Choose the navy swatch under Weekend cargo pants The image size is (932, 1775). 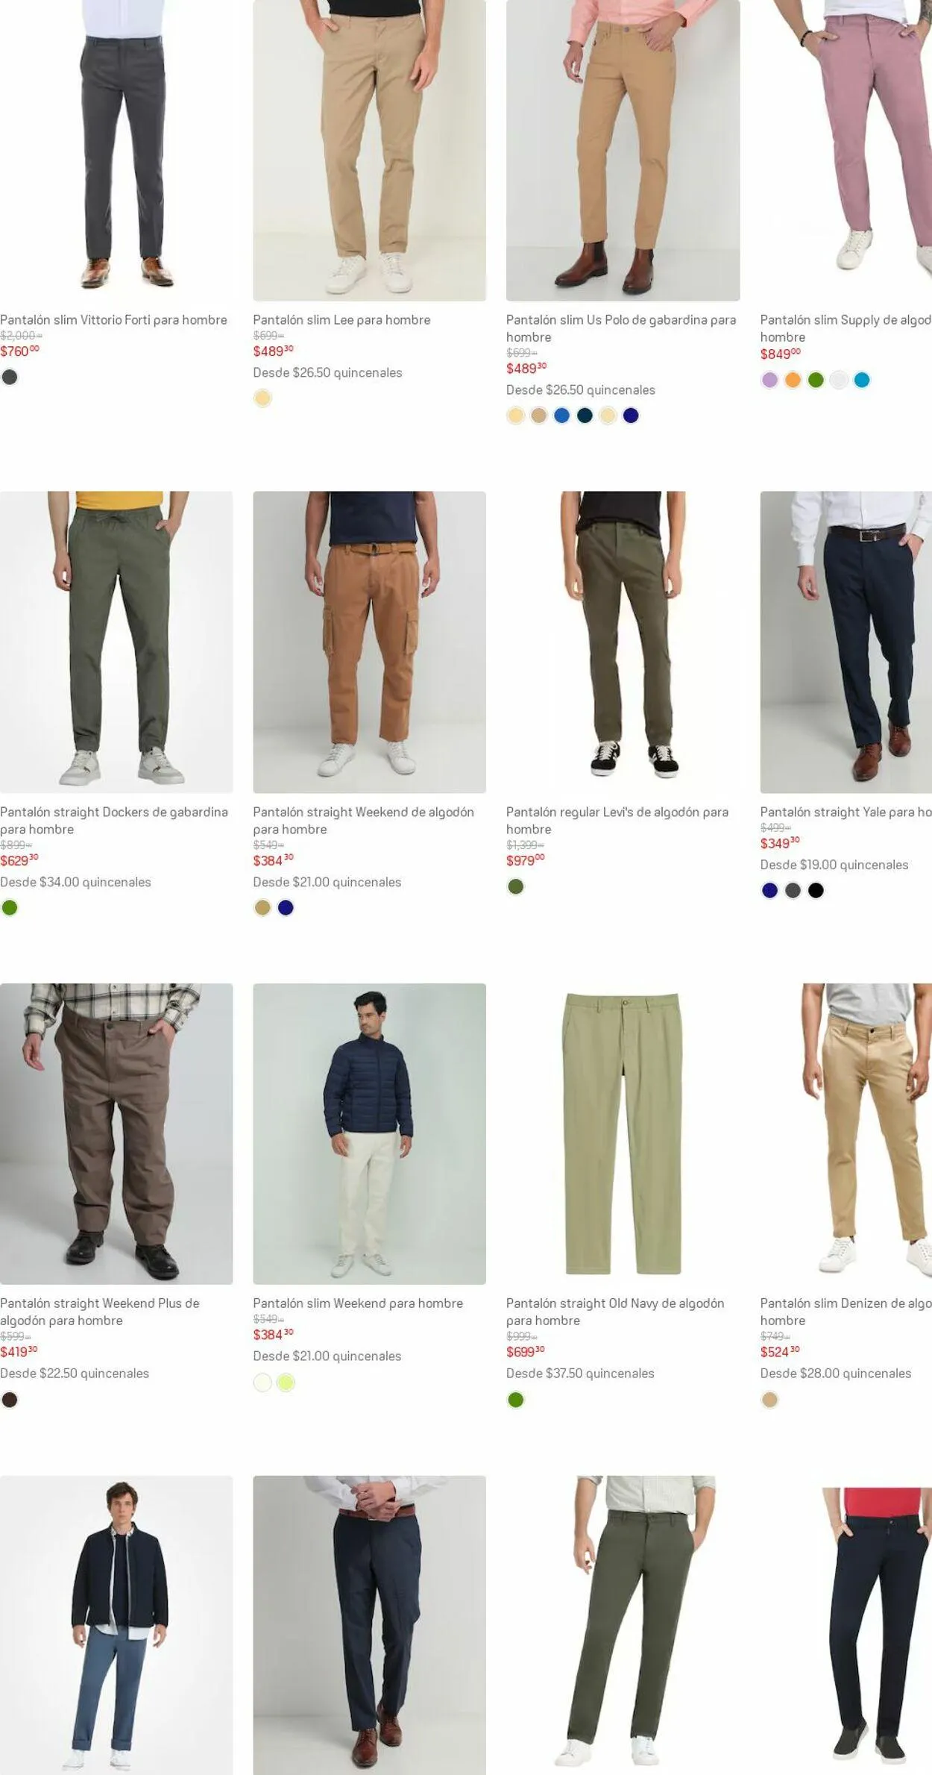(286, 907)
